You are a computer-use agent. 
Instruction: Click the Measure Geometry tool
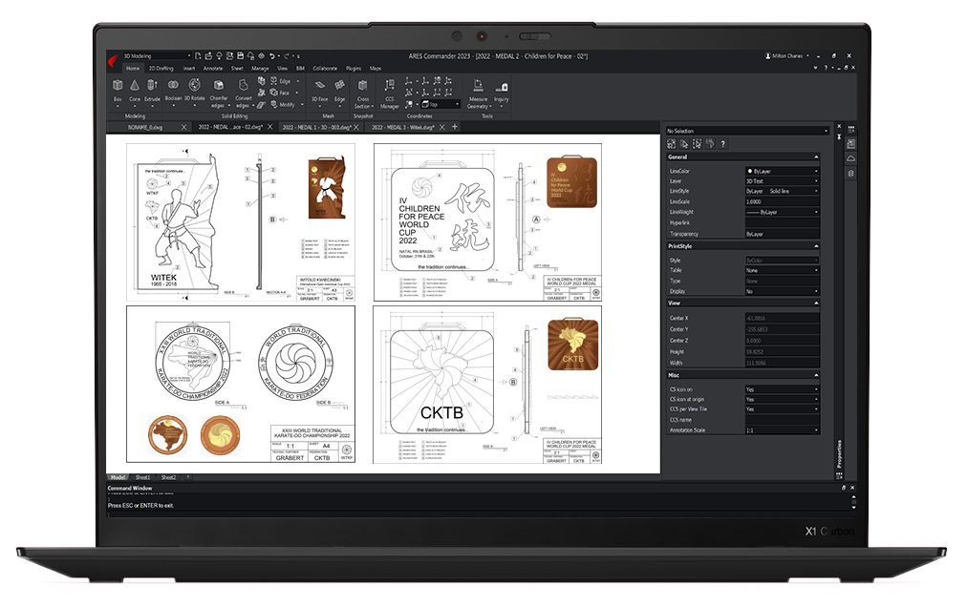(x=478, y=93)
